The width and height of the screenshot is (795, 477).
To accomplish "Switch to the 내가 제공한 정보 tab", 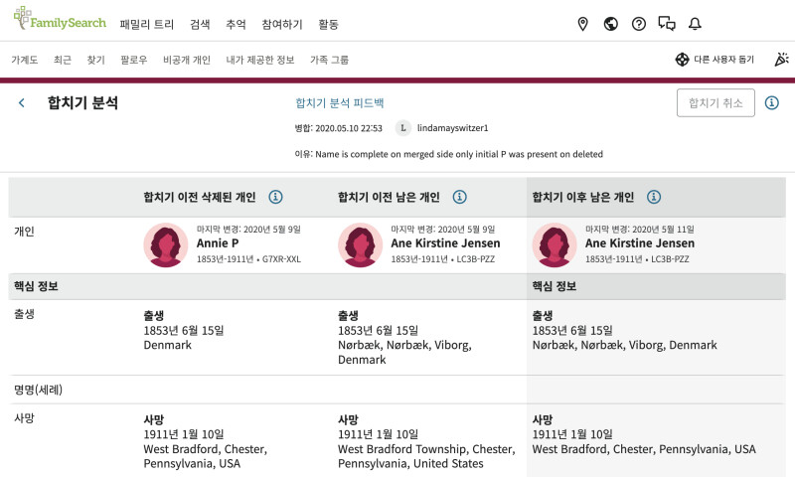I will coord(260,60).
